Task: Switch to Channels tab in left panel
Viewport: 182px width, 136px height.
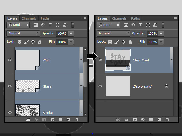Action: (x=29, y=18)
